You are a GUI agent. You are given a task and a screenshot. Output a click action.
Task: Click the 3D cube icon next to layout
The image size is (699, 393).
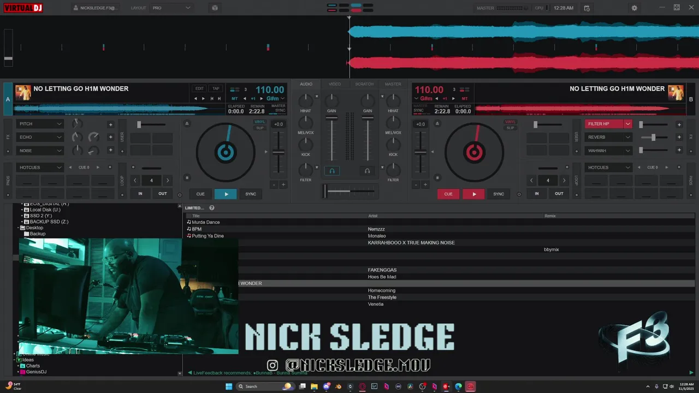[215, 8]
